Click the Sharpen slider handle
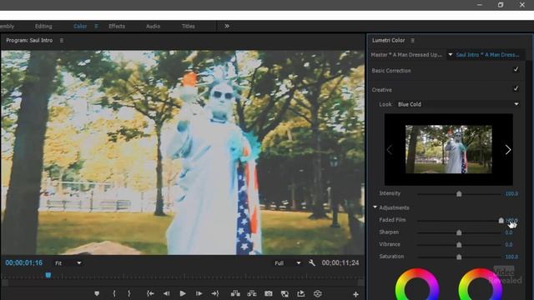Screen dimensions: 534x300 tap(459, 232)
